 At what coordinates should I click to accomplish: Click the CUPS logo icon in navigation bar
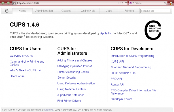point(7,11)
